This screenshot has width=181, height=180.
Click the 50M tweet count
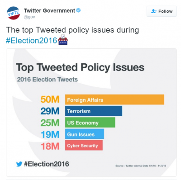pyautogui.click(x=50, y=99)
